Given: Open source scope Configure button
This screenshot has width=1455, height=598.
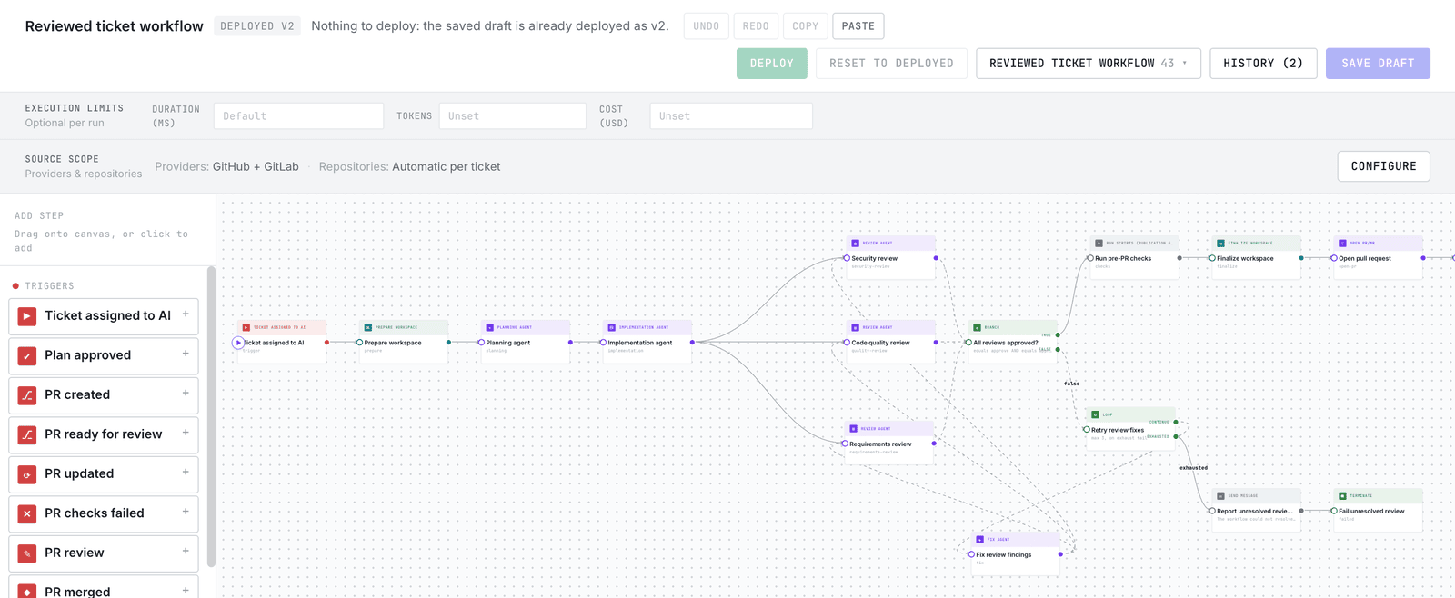Looking at the screenshot, I should click(x=1383, y=166).
